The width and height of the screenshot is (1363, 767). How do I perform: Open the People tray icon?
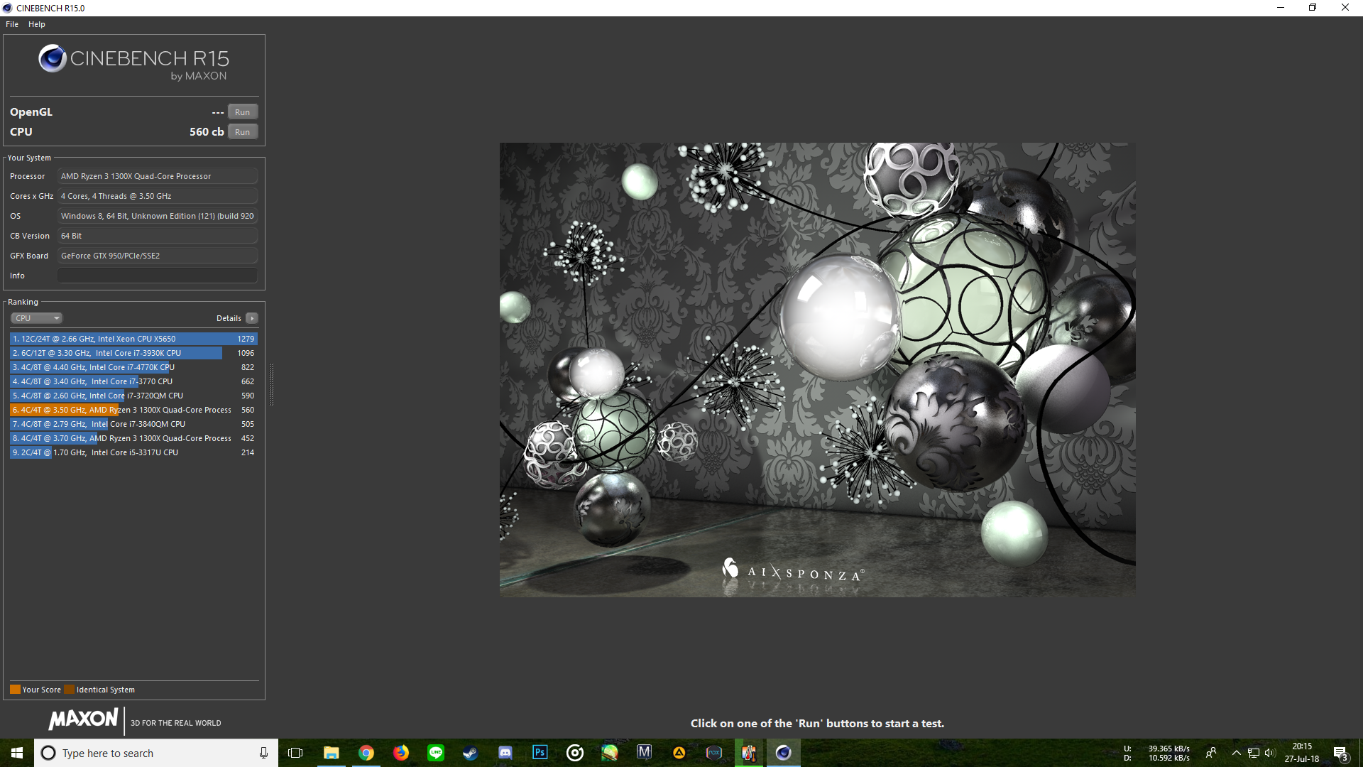(1211, 753)
